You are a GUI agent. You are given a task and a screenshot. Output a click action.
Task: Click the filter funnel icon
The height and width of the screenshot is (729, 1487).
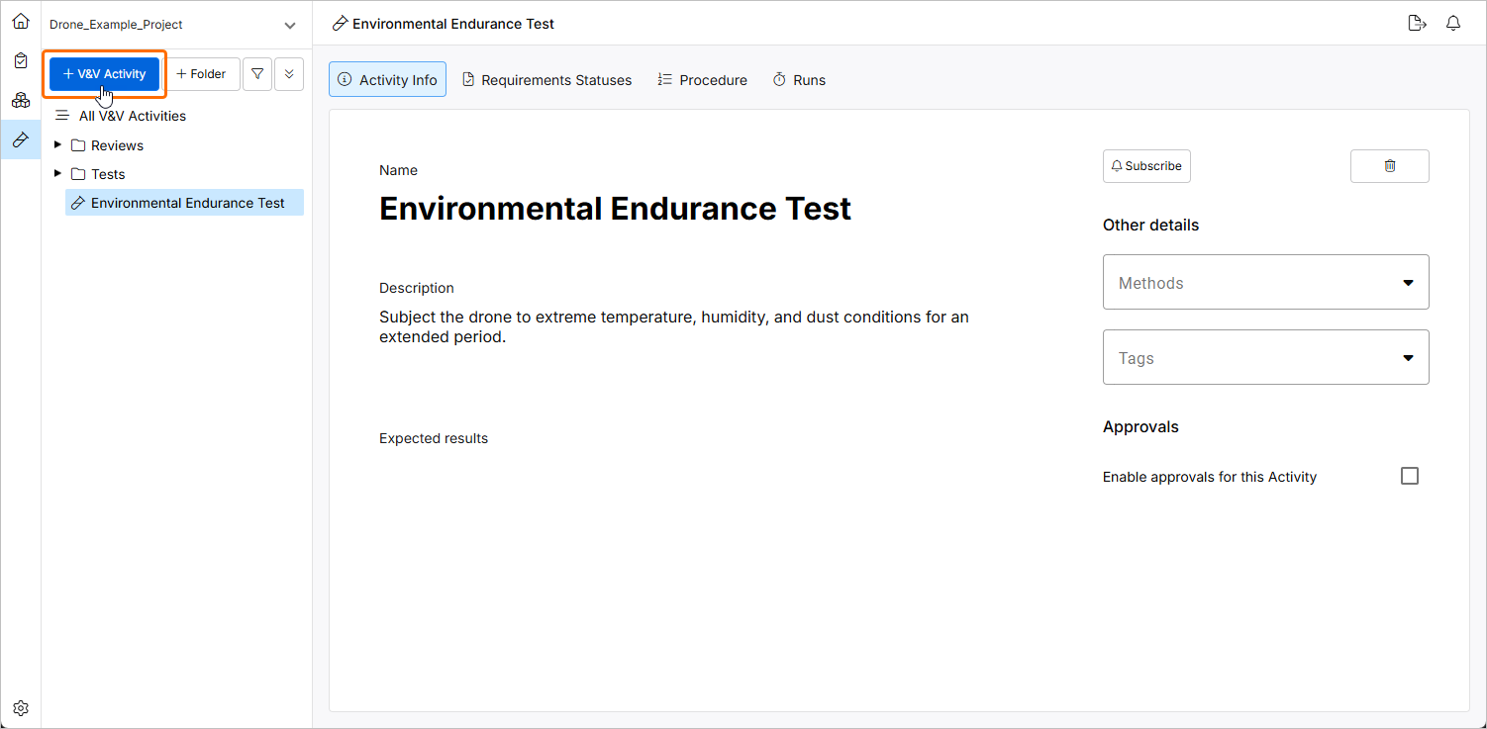tap(257, 74)
